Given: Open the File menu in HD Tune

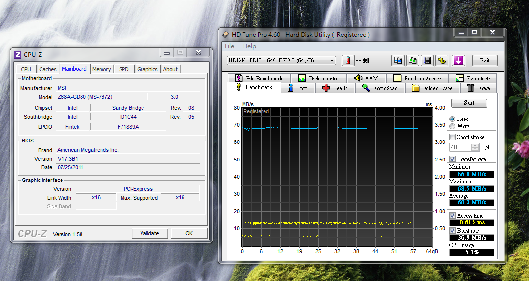Looking at the screenshot, I should coord(229,46).
